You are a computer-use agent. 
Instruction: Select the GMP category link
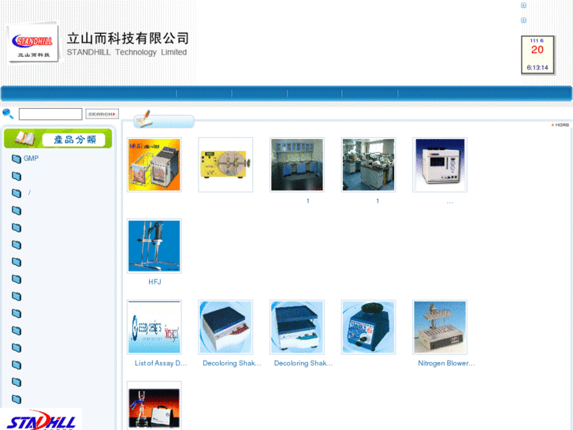click(x=31, y=159)
